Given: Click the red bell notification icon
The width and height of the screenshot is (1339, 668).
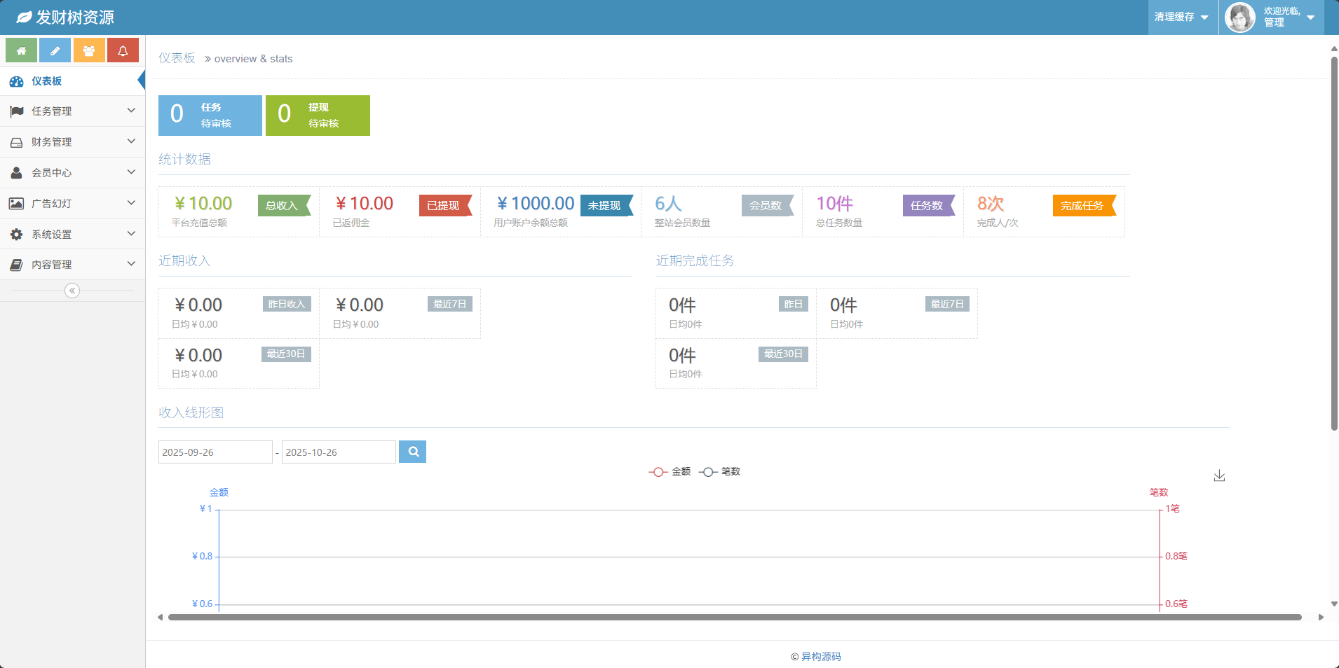Looking at the screenshot, I should tap(123, 50).
